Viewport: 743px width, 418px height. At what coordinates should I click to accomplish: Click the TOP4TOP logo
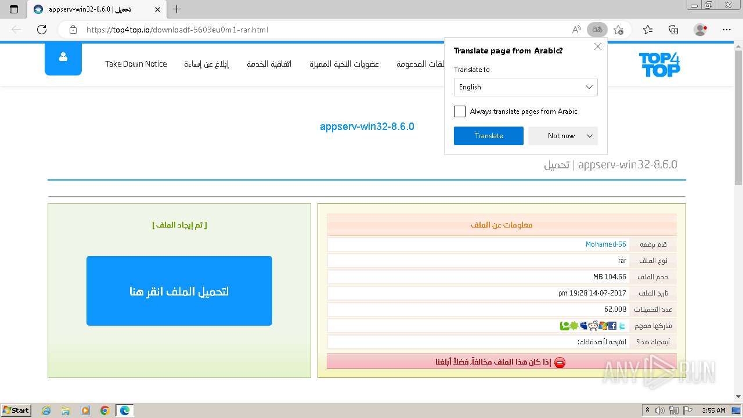pyautogui.click(x=659, y=64)
